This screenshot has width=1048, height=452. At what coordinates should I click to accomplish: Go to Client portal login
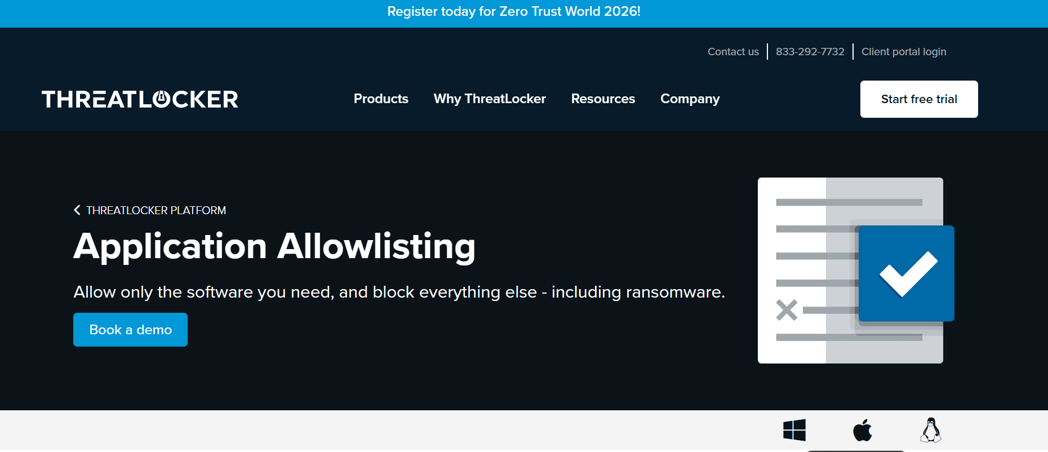pyautogui.click(x=903, y=52)
